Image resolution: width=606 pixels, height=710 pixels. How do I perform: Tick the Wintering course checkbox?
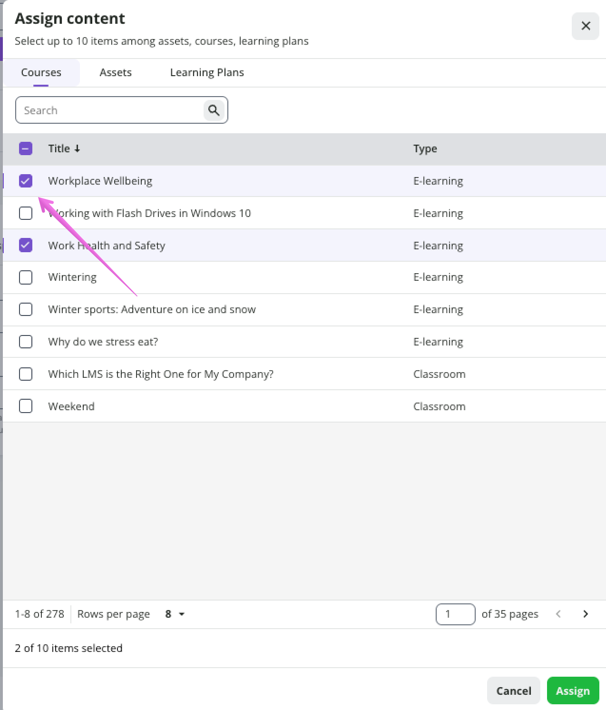click(26, 277)
